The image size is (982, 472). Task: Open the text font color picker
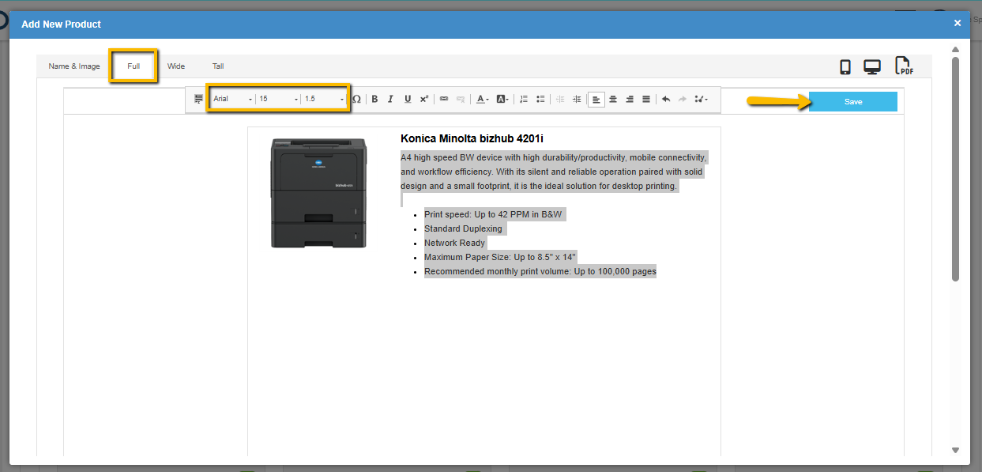[481, 99]
